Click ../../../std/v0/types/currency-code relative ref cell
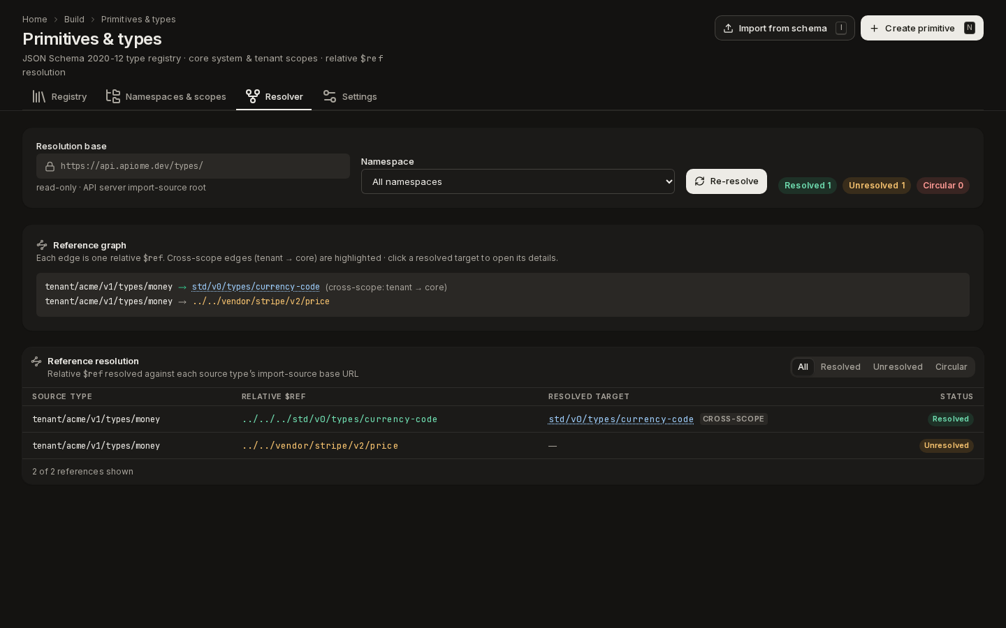The width and height of the screenshot is (1006, 628). tap(340, 419)
